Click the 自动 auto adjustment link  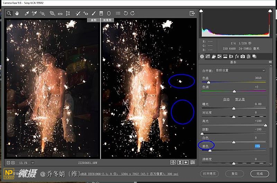(x=226, y=99)
